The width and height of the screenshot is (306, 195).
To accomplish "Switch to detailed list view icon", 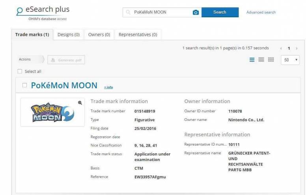I will click(252, 59).
